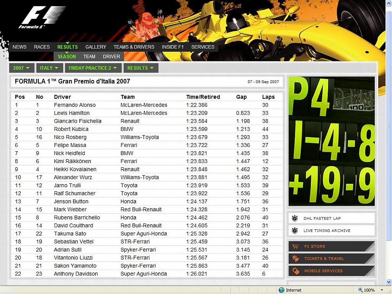Visit the F1 Store button
The width and height of the screenshot is (392, 294).
point(332,246)
